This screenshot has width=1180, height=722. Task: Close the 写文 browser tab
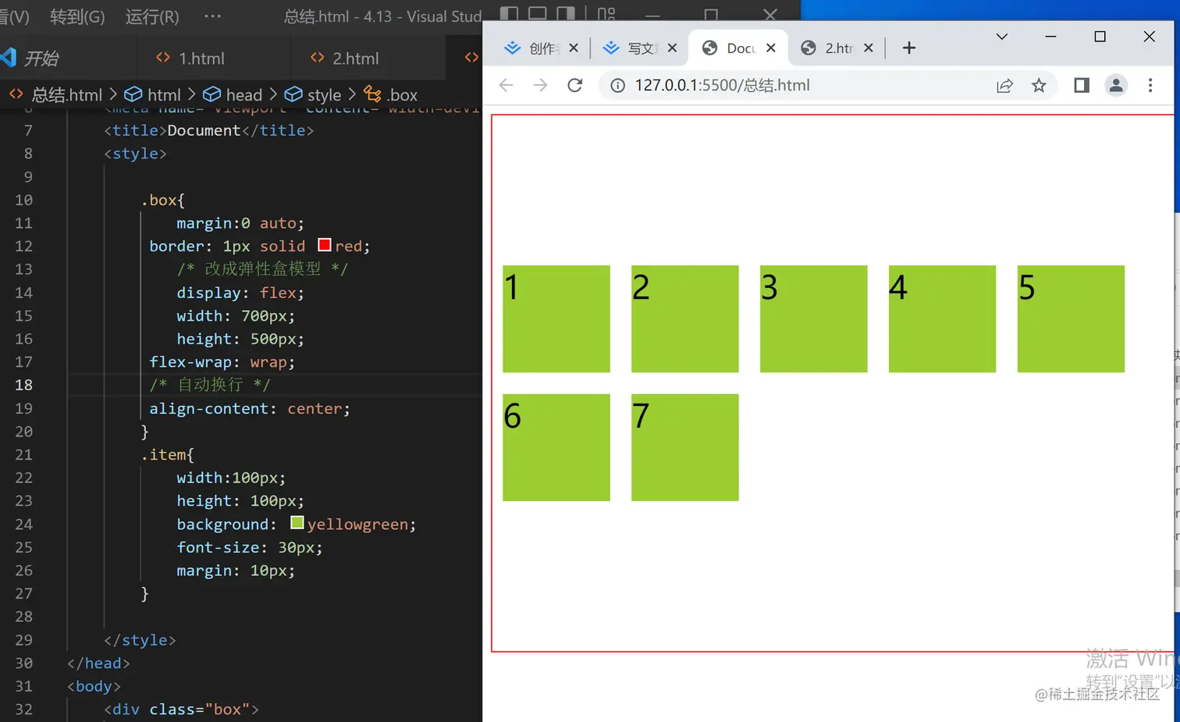tap(672, 48)
